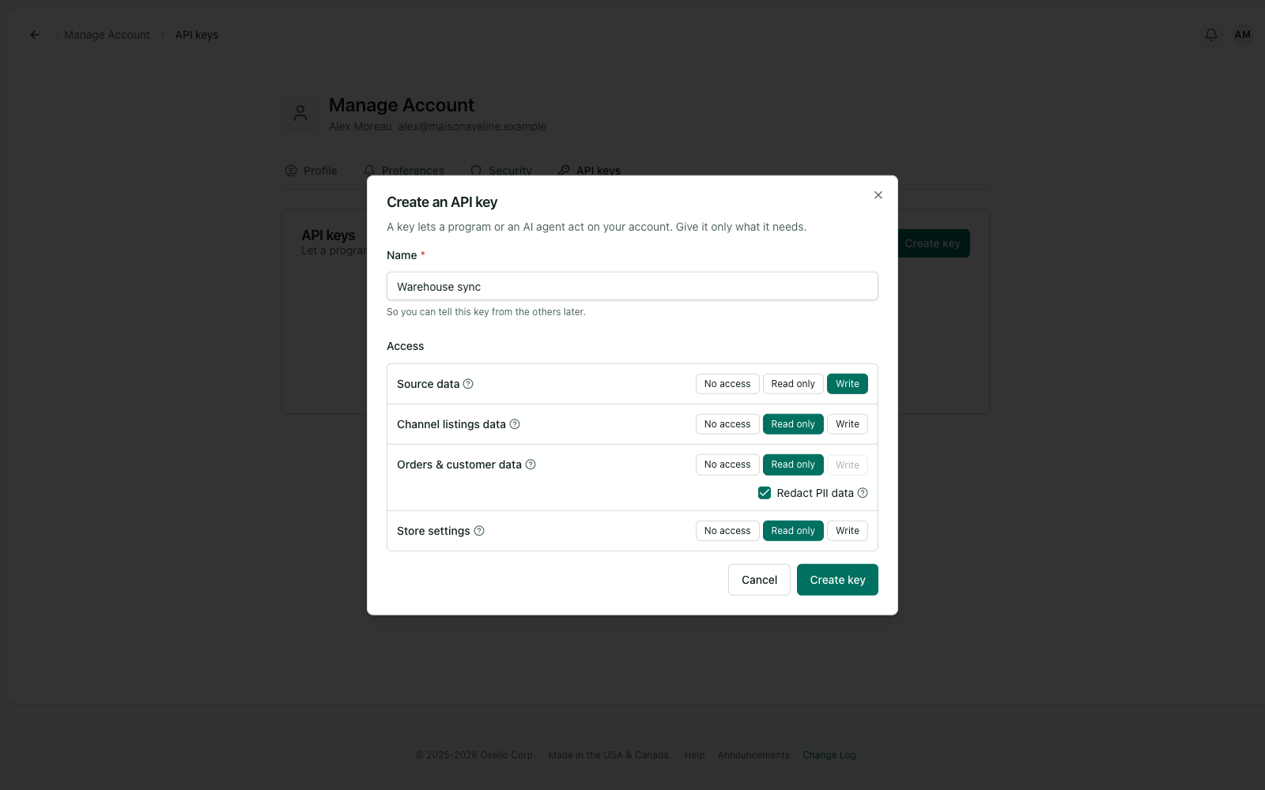Set Store settings to Write
Image resolution: width=1265 pixels, height=790 pixels.
[848, 531]
